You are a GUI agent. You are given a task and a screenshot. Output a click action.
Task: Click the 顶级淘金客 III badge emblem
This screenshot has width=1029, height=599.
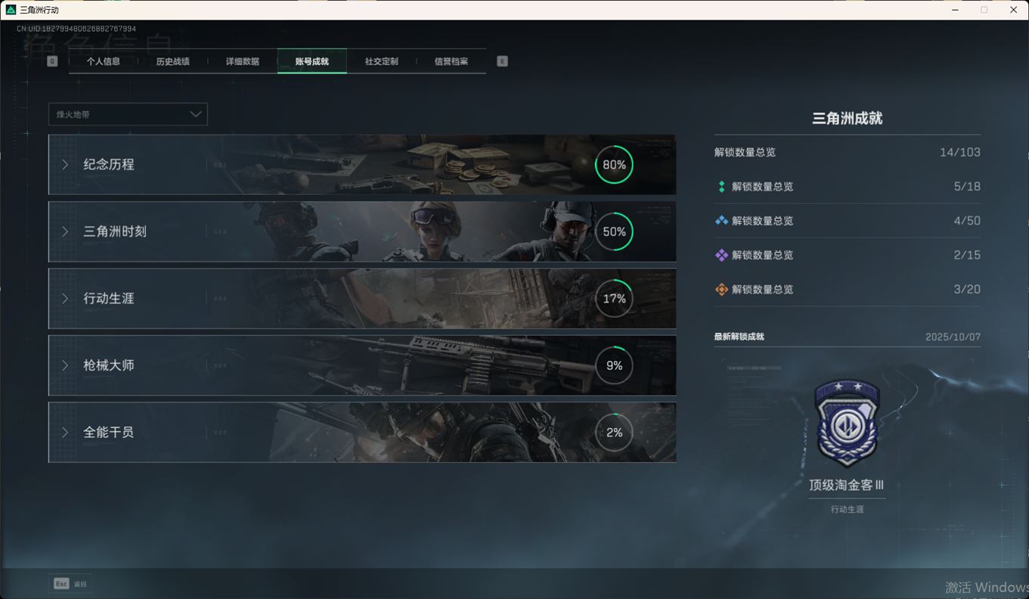(847, 423)
